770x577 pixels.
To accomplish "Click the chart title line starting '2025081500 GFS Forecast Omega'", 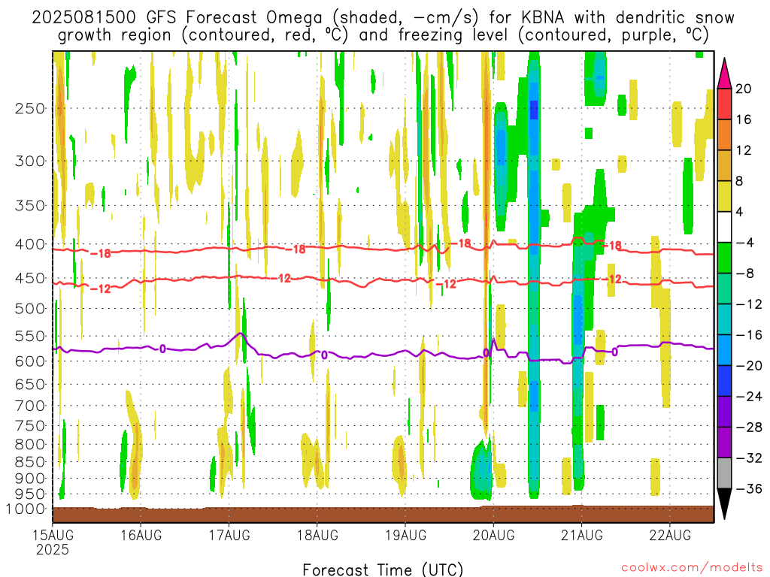I will pyautogui.click(x=383, y=18).
